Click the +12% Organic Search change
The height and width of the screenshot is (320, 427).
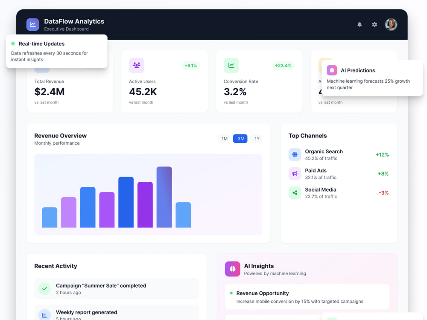click(382, 154)
